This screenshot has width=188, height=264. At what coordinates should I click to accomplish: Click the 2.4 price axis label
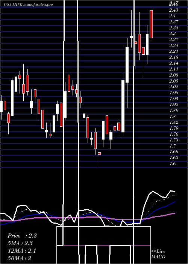[172, 16]
